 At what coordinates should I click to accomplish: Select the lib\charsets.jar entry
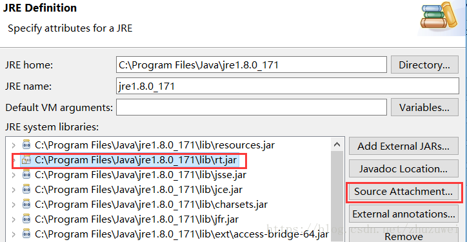151,205
